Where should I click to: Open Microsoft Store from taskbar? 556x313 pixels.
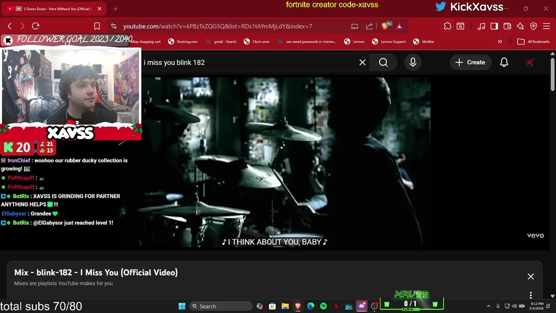click(272, 306)
